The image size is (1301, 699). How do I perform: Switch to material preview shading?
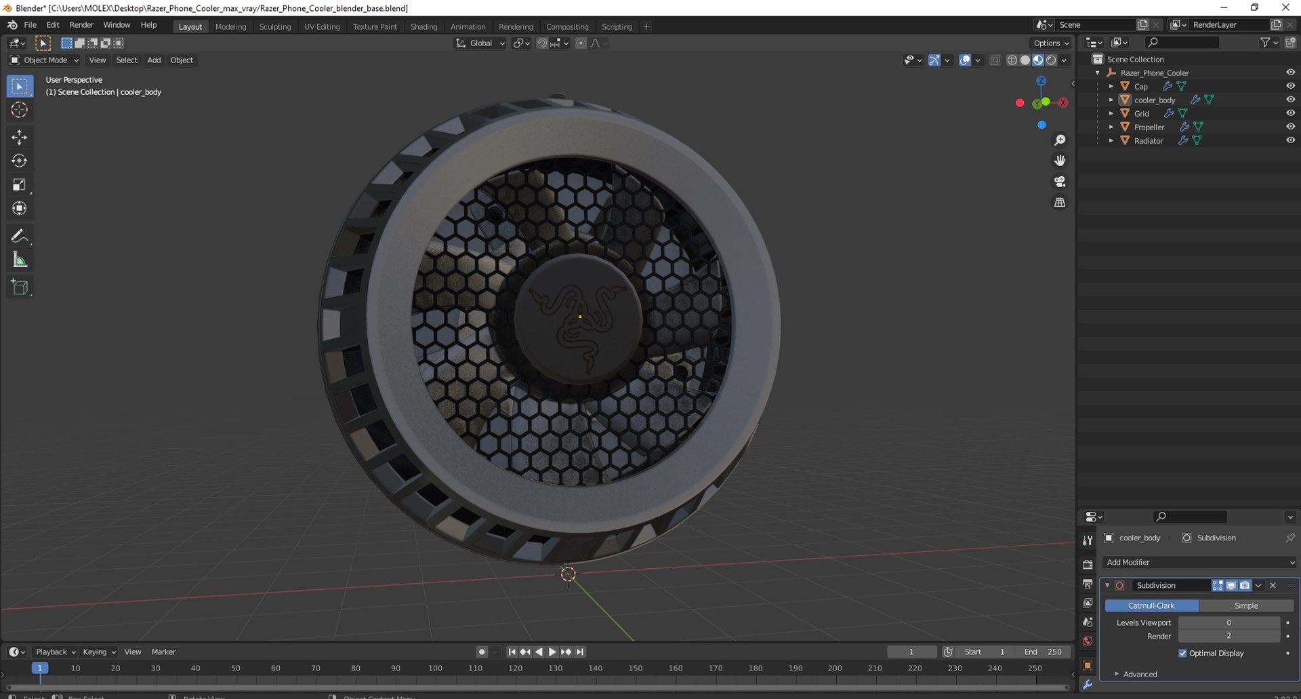1038,60
